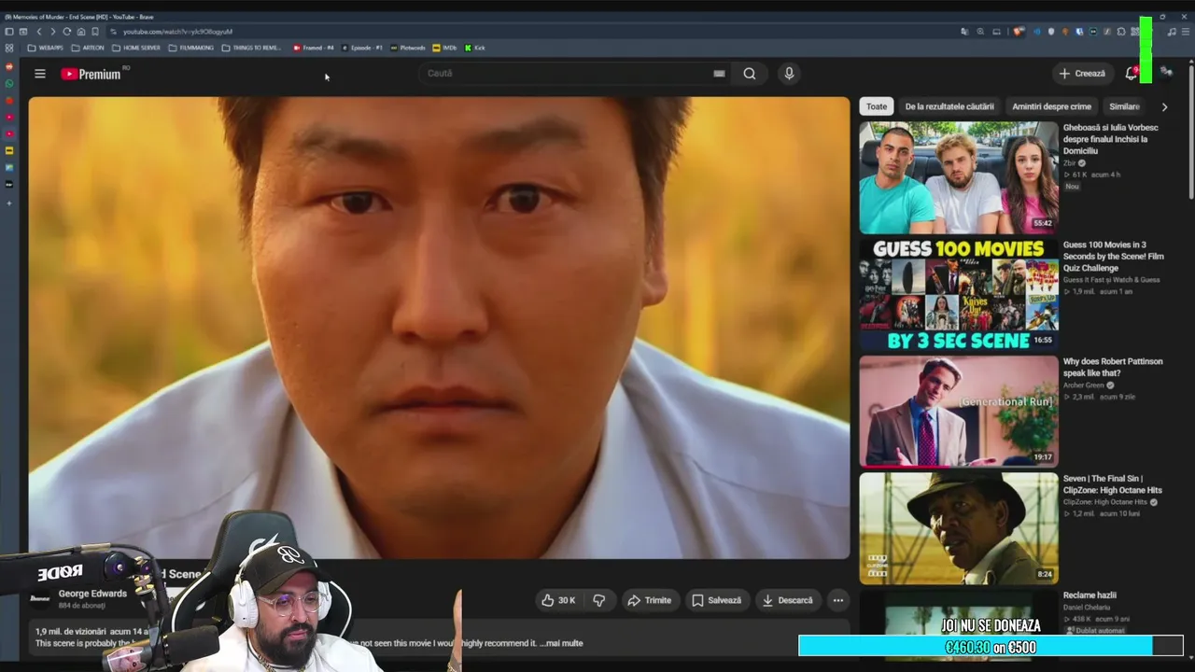Open the Guess 100 Movies quiz thumbnail
Viewport: 1195px width, 672px height.
click(959, 295)
